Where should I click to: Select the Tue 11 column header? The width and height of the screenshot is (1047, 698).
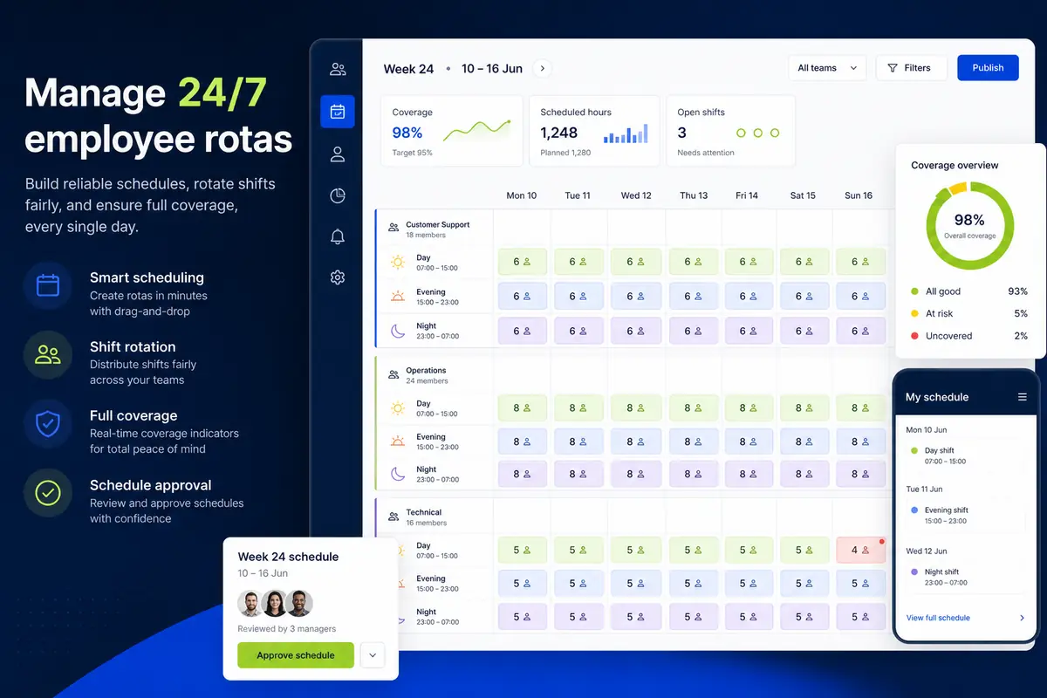578,195
